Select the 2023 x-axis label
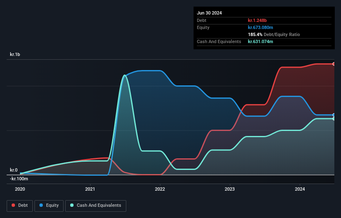Image resolution: width=341 pixels, height=218 pixels. pos(230,189)
